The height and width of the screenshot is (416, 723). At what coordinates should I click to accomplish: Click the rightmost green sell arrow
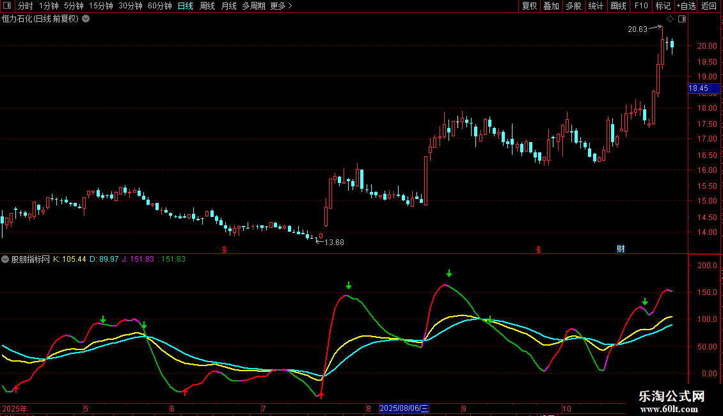645,301
